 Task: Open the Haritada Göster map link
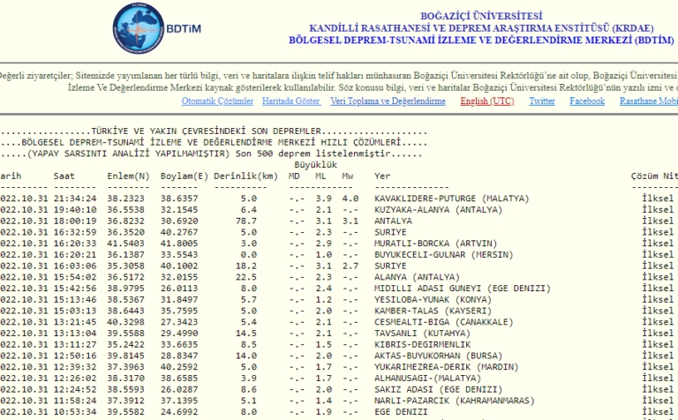(291, 101)
